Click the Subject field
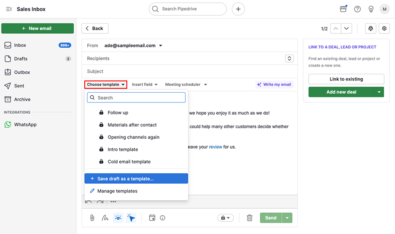This screenshot has width=395, height=234. tap(190, 71)
